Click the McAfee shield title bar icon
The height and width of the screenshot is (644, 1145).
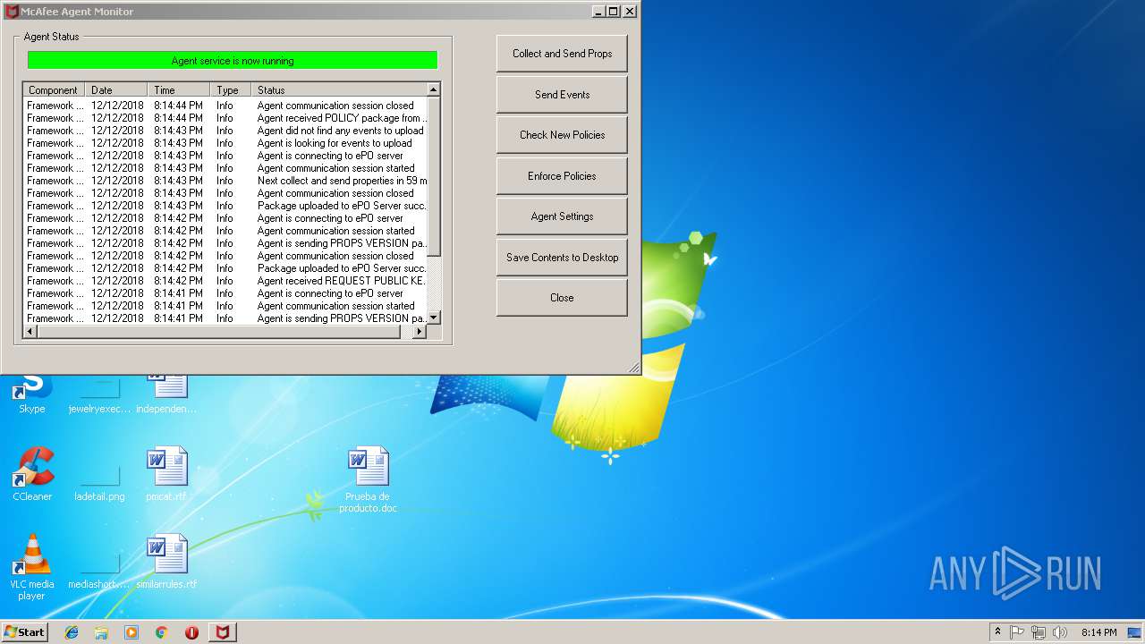pyautogui.click(x=12, y=12)
